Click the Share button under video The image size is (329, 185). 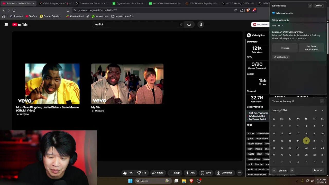pos(158,173)
